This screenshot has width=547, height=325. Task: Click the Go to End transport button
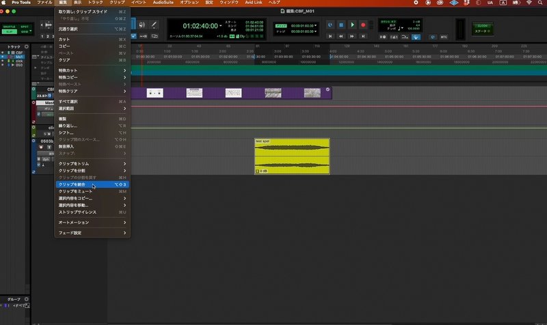363,36
